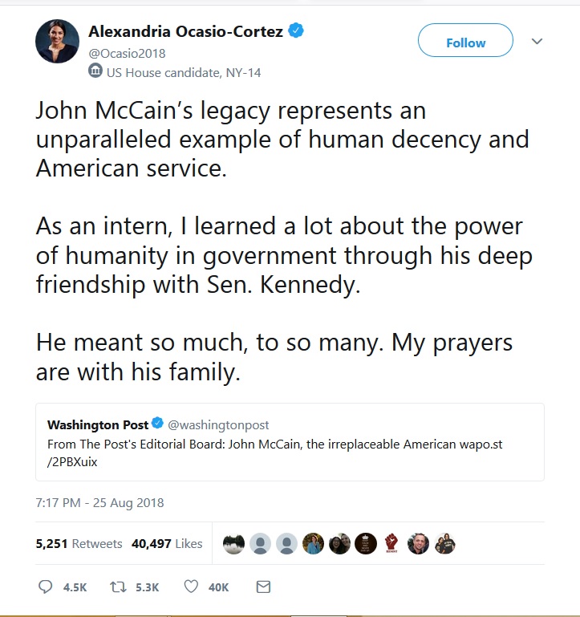Like the tweet with the heart icon
Viewport: 580px width, 617px height.
(191, 587)
